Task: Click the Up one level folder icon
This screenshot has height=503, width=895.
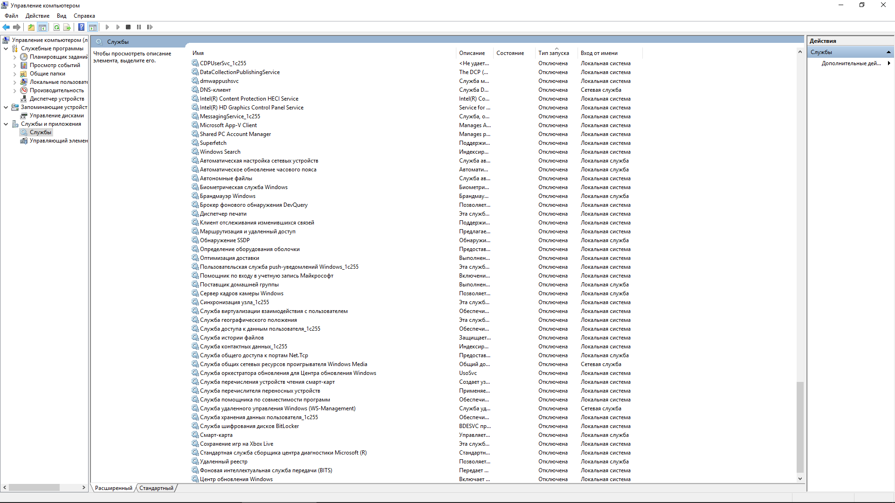Action: coord(31,27)
